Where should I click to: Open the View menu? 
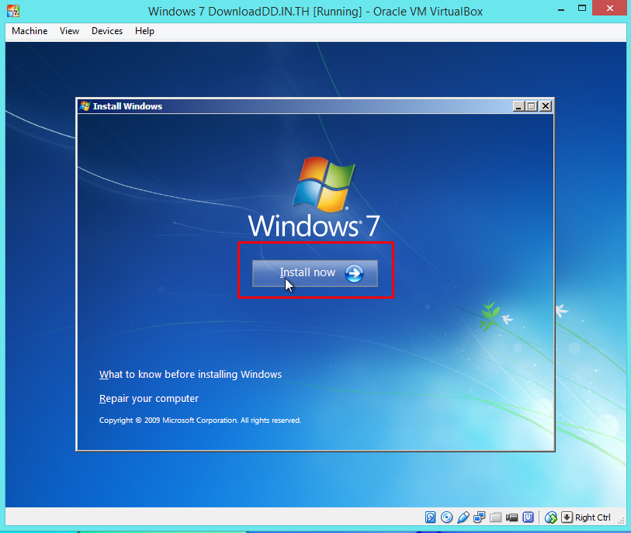69,31
